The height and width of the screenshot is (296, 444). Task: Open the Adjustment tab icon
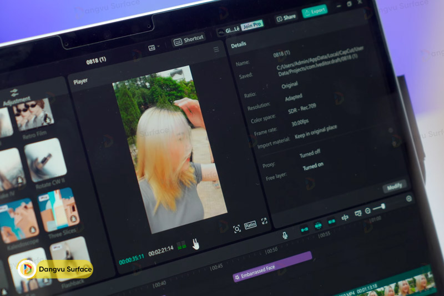click(14, 92)
